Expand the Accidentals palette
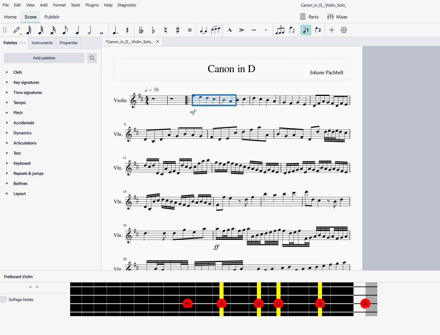 point(7,123)
